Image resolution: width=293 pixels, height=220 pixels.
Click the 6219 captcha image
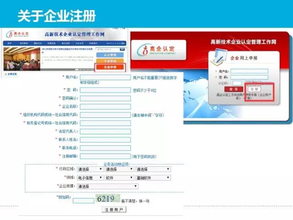(107, 199)
